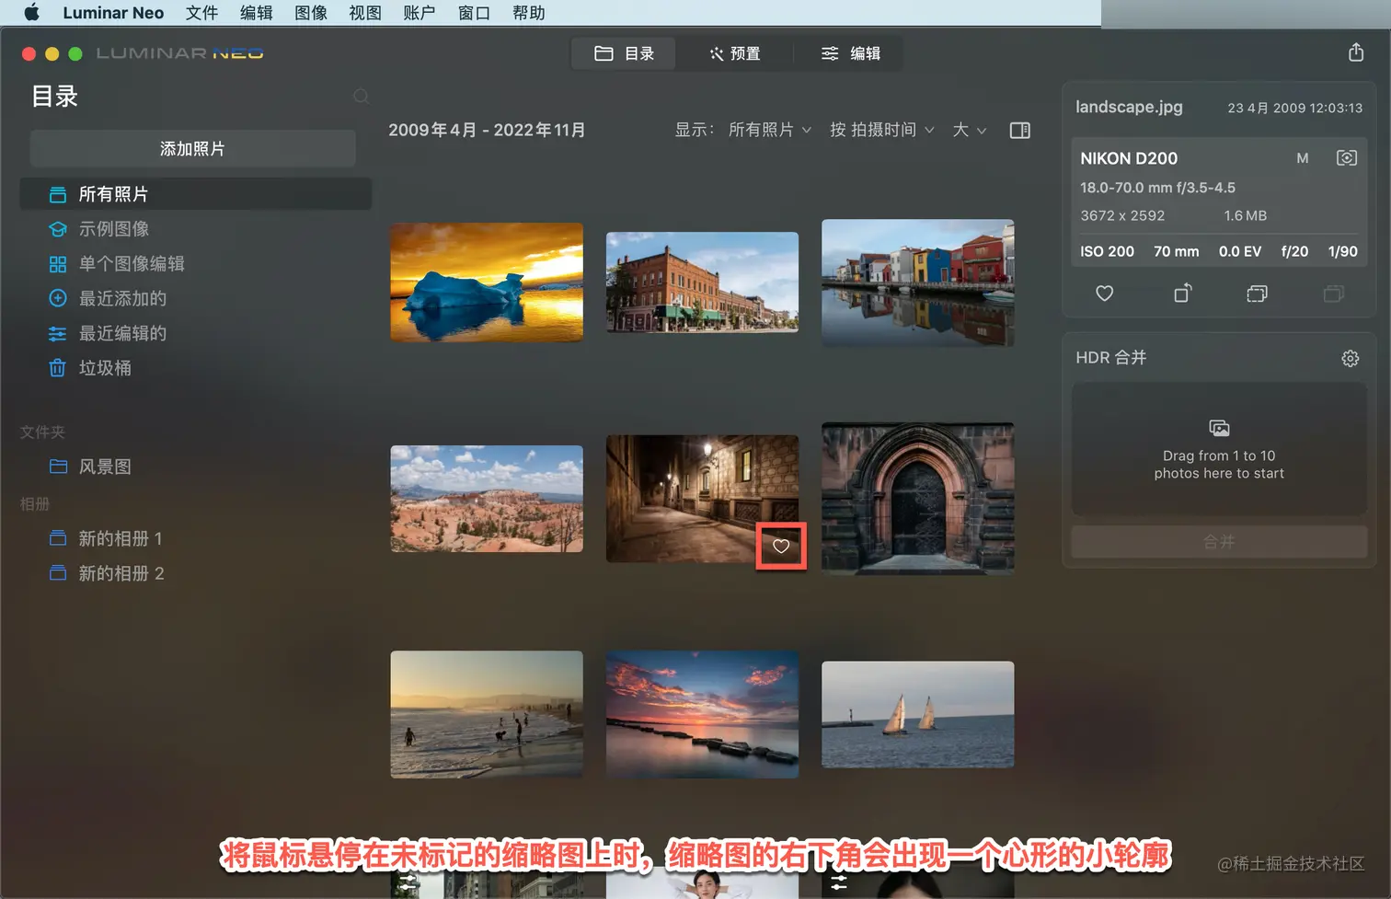This screenshot has width=1391, height=899.
Task: Switch to the 编辑 tab
Action: (851, 53)
